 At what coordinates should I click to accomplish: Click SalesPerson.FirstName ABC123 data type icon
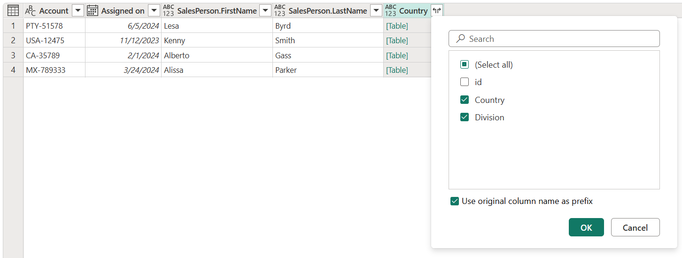(x=168, y=10)
